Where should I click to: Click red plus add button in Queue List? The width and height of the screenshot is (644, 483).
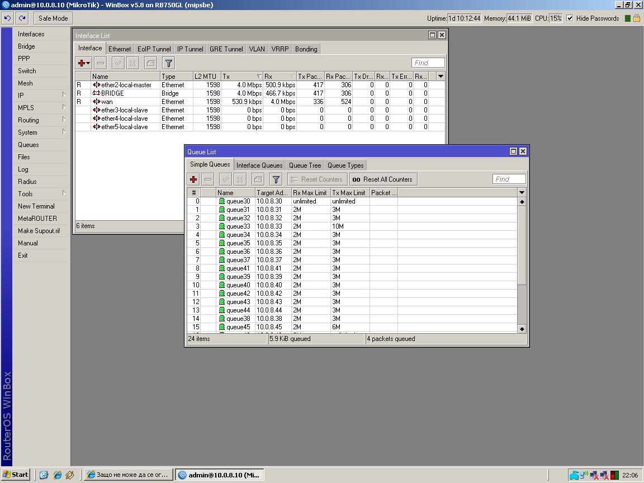[x=193, y=179]
